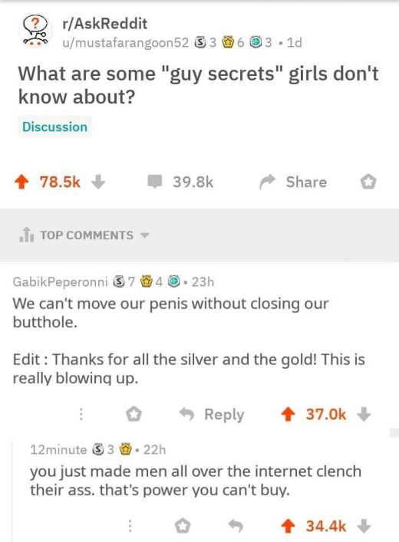The width and height of the screenshot is (399, 542).
Task: Open the r/AskReddit subreddit link
Action: tap(104, 24)
